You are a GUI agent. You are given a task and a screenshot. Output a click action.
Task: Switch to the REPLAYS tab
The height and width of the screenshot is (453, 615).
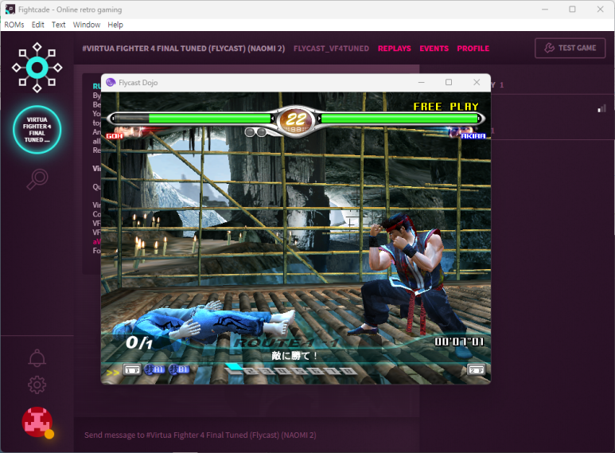[394, 49]
